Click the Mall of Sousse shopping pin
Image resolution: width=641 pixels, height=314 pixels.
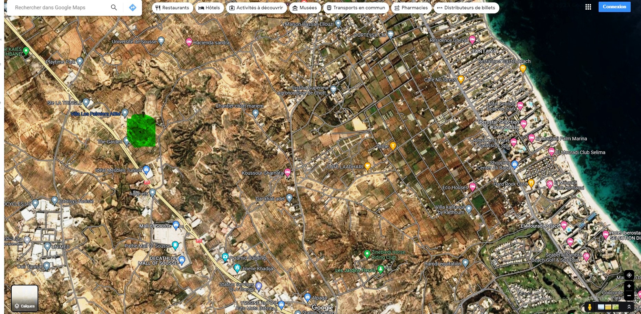[x=176, y=225]
